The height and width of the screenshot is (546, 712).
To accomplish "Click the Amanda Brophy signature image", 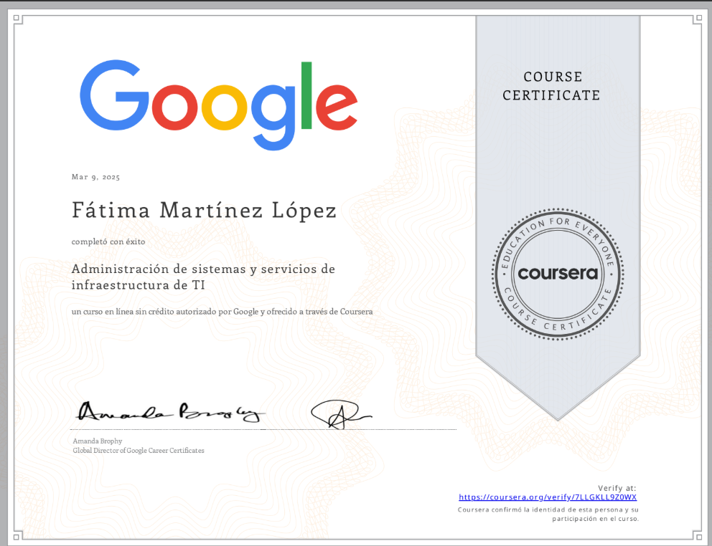I will click(x=170, y=412).
